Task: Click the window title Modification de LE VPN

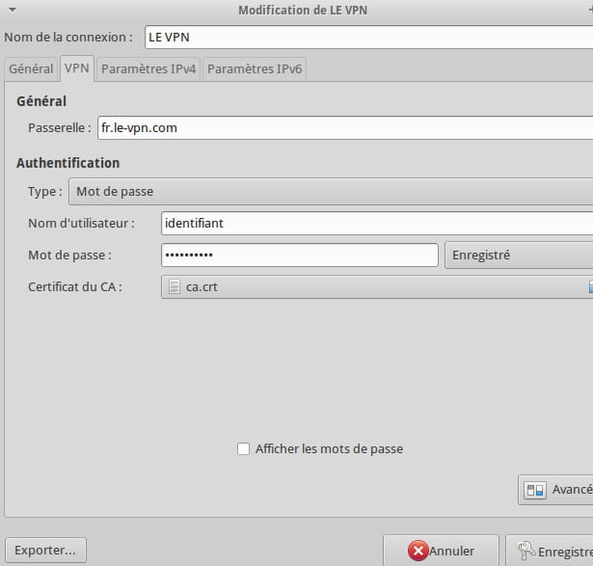Action: point(303,11)
